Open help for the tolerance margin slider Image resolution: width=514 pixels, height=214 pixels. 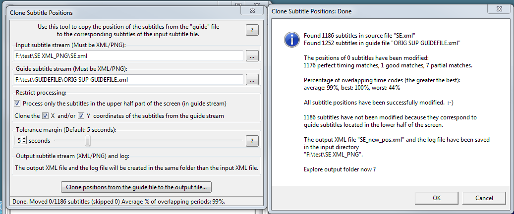pyautogui.click(x=252, y=141)
